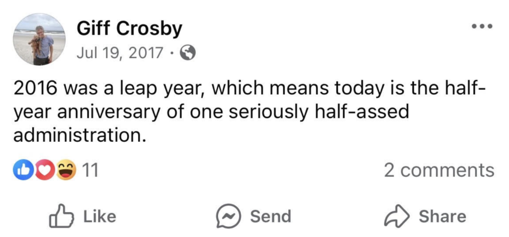View the 11 reactions count
The image size is (509, 237).
(x=89, y=171)
